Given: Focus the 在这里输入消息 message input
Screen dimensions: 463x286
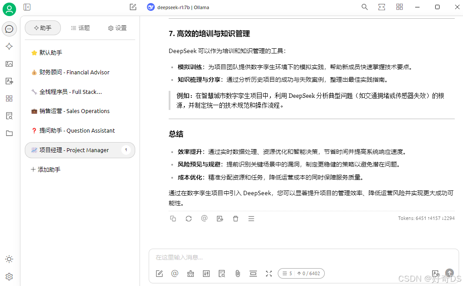Looking at the screenshot, I should [x=303, y=257].
